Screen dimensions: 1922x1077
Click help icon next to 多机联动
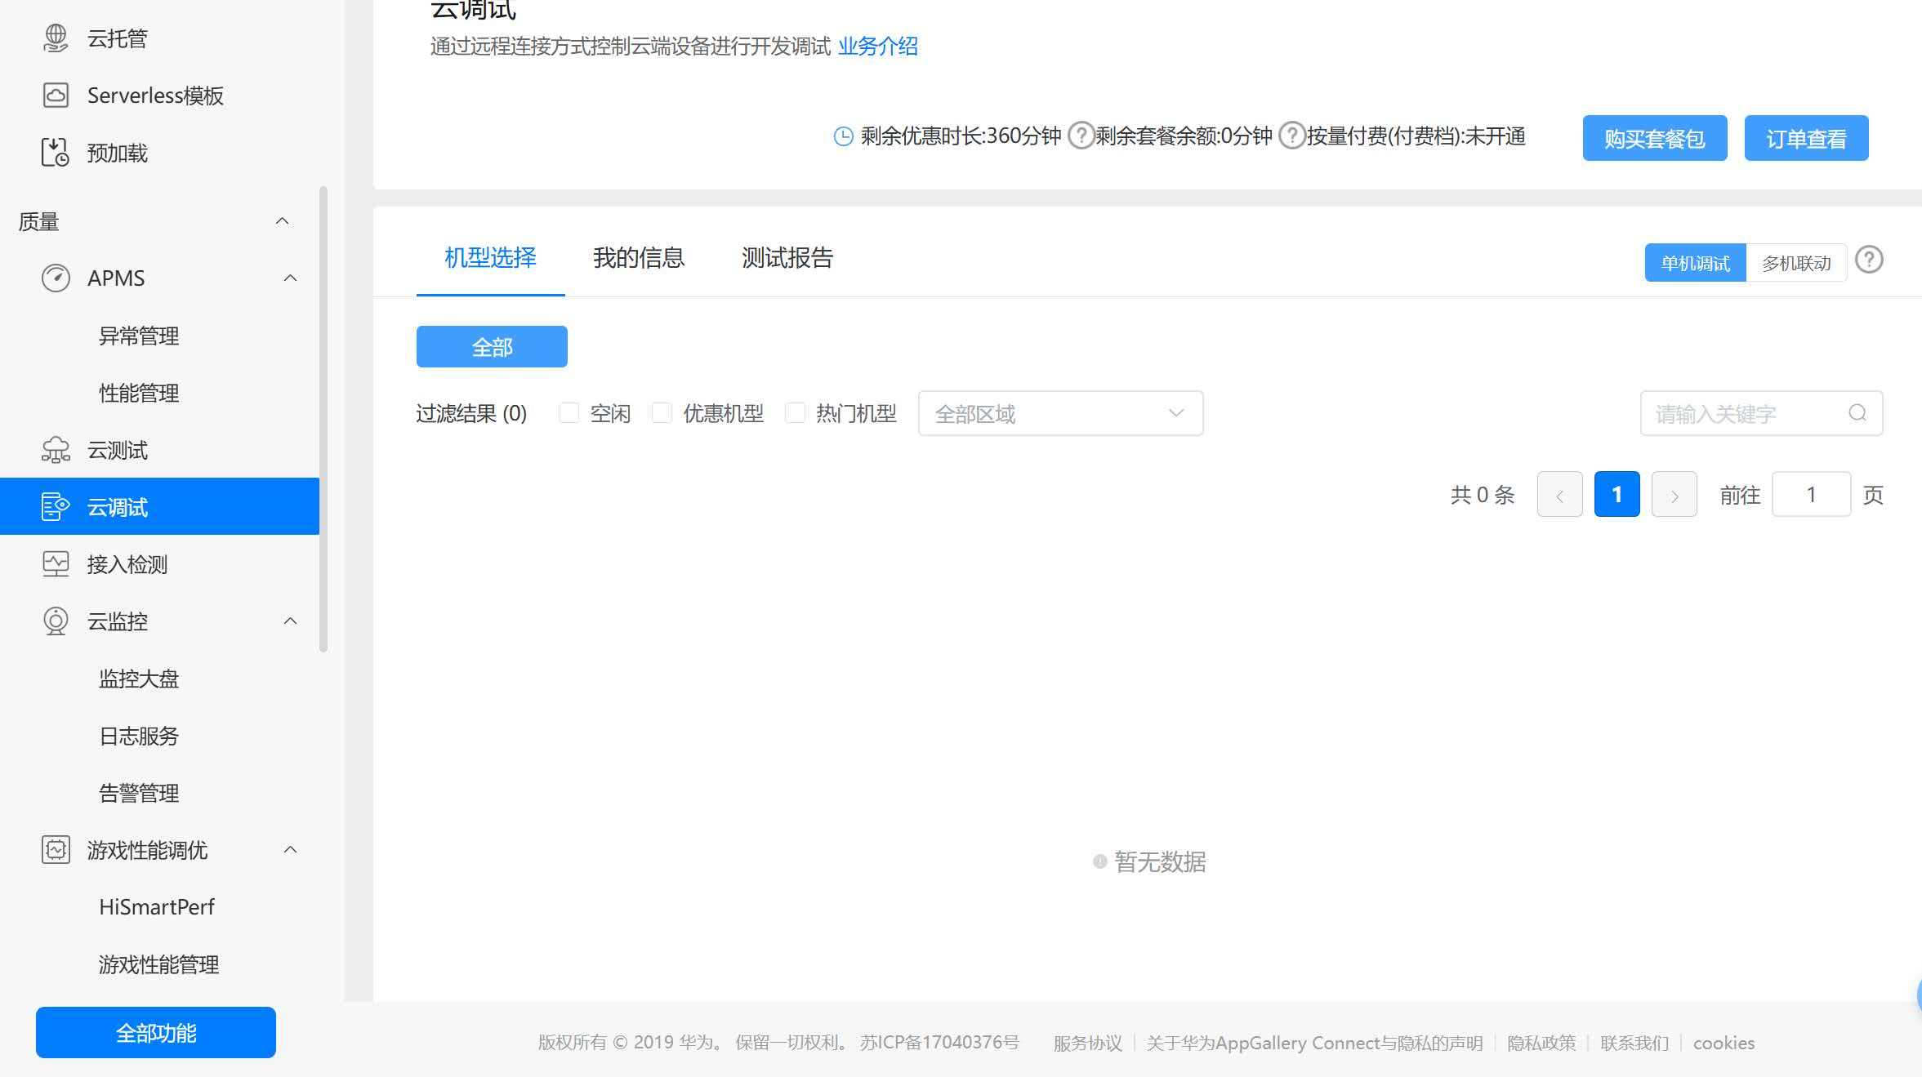point(1869,260)
